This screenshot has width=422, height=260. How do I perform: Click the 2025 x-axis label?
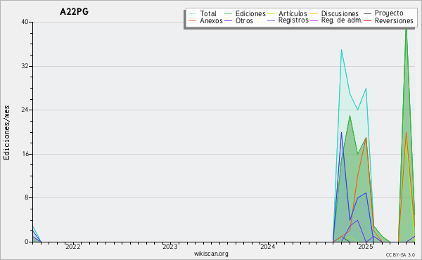coord(366,247)
